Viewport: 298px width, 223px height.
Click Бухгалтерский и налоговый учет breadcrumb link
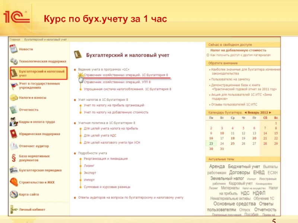pos(45,39)
